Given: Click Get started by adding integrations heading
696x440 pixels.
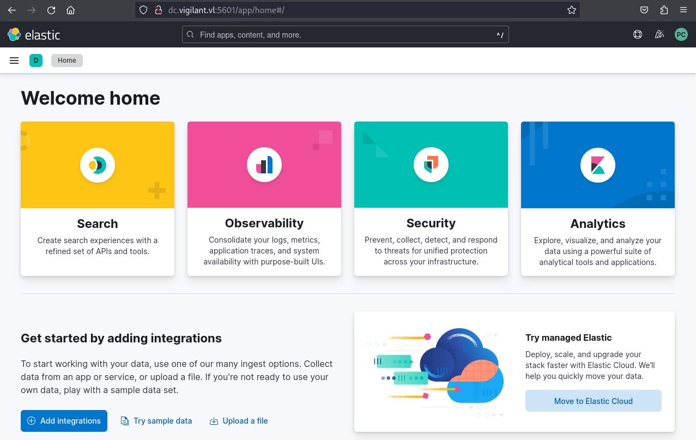Looking at the screenshot, I should coord(121,338).
